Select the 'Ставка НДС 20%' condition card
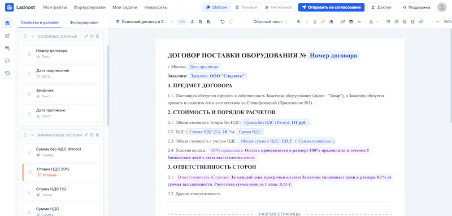Image resolution: width=452 pixels, height=216 pixels. point(61,172)
